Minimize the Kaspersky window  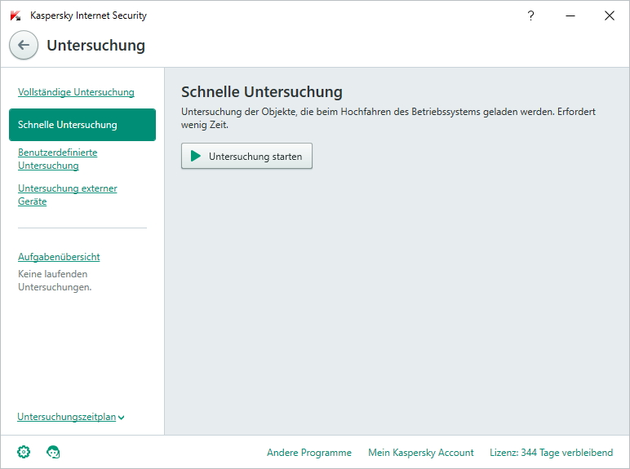click(570, 15)
